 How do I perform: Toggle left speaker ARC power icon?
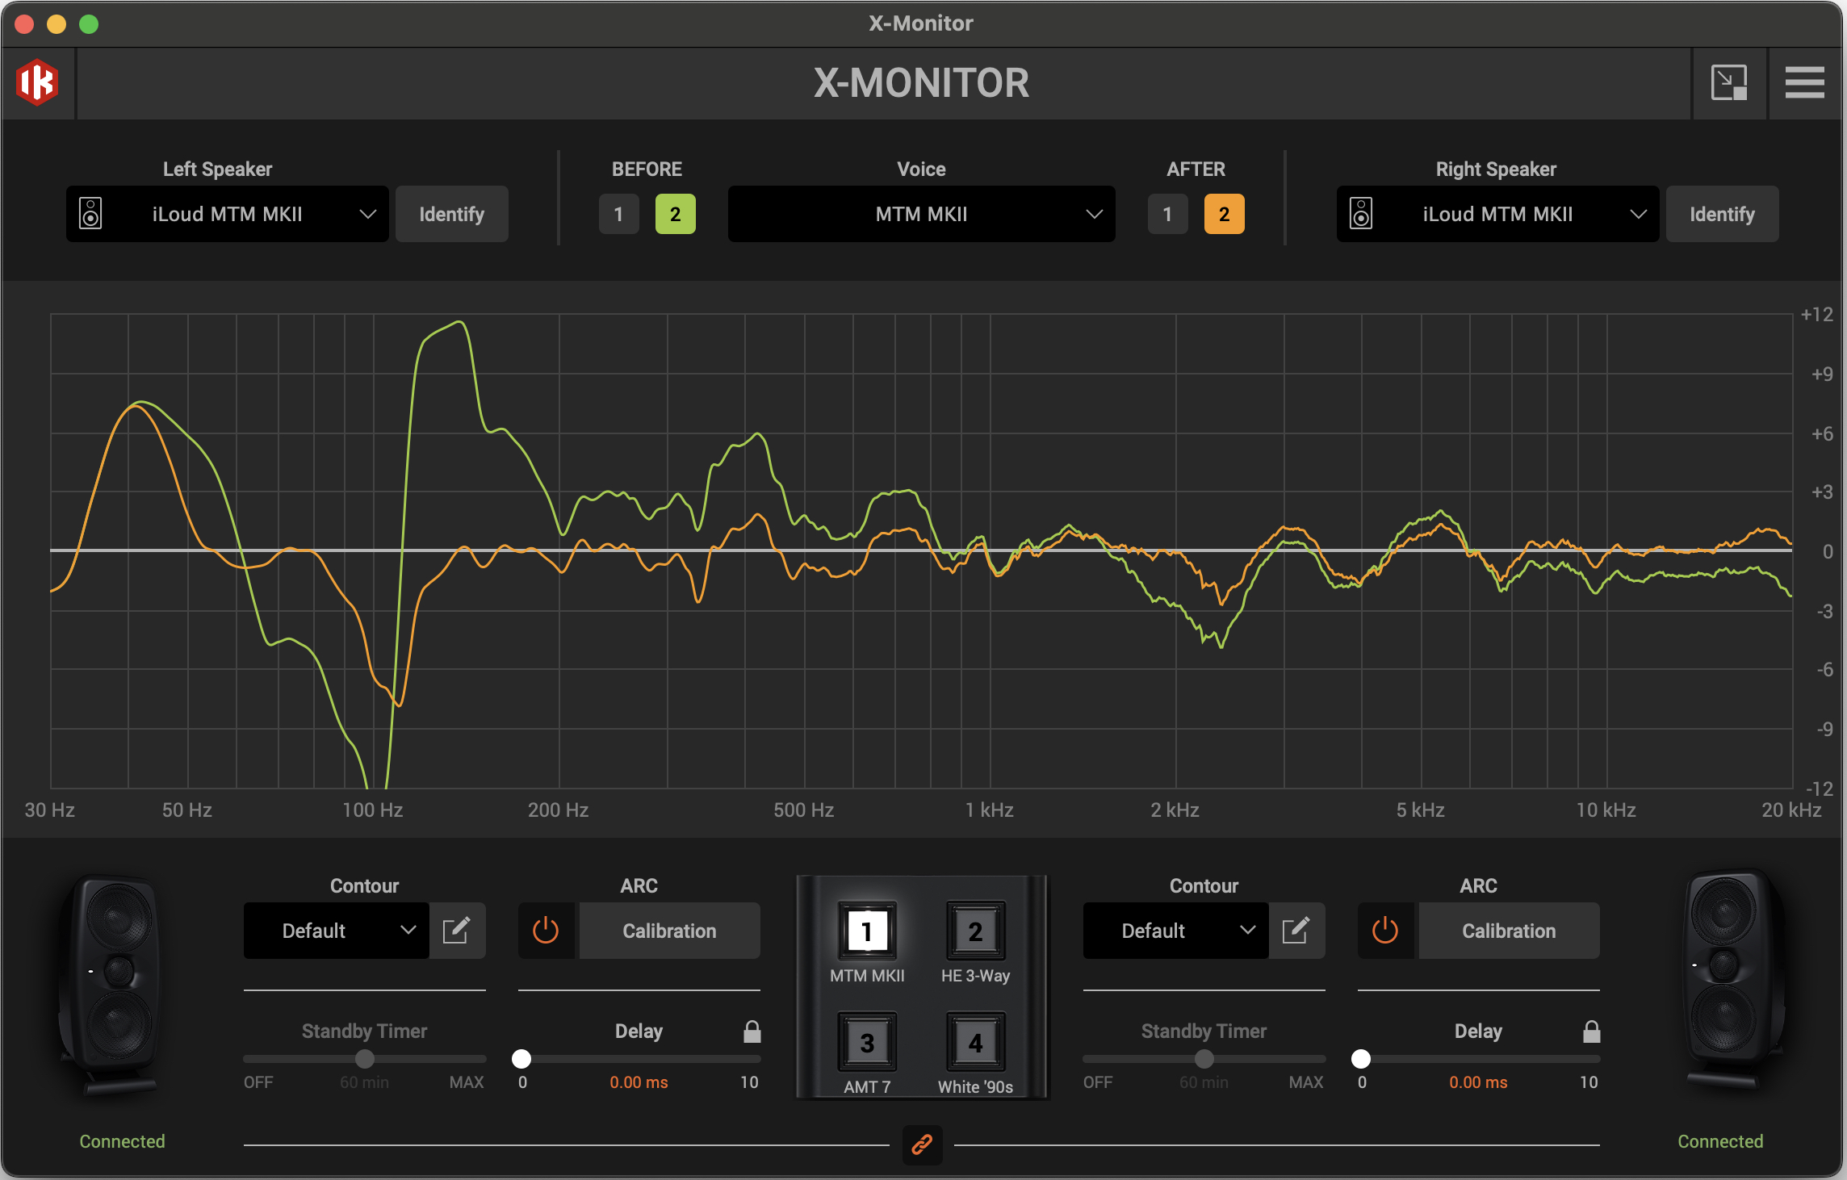pyautogui.click(x=546, y=931)
